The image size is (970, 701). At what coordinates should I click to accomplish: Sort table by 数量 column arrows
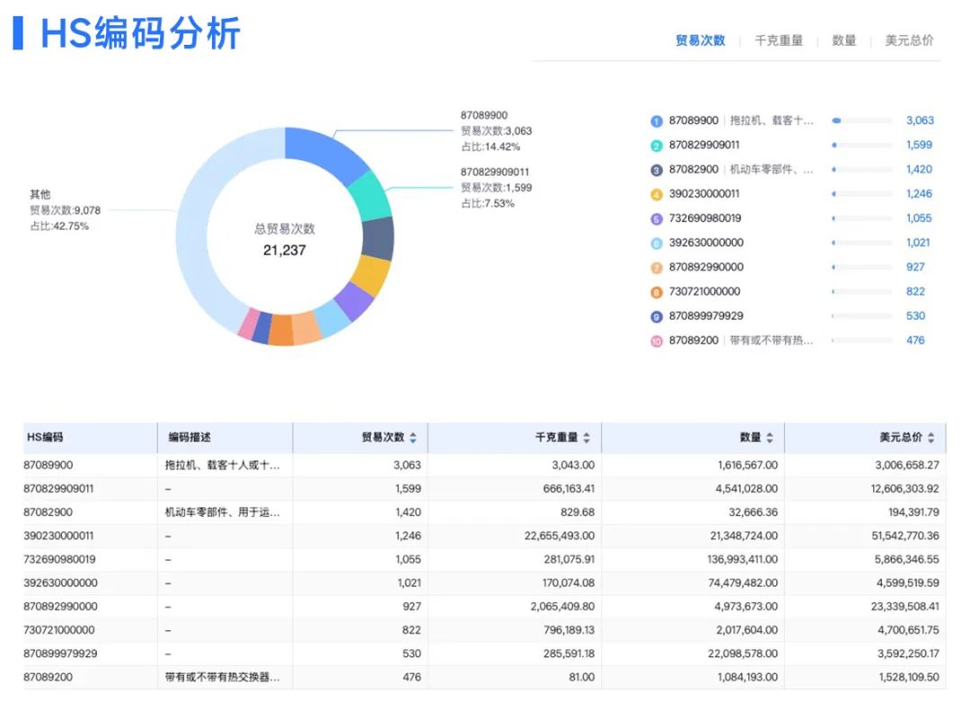pyautogui.click(x=770, y=438)
